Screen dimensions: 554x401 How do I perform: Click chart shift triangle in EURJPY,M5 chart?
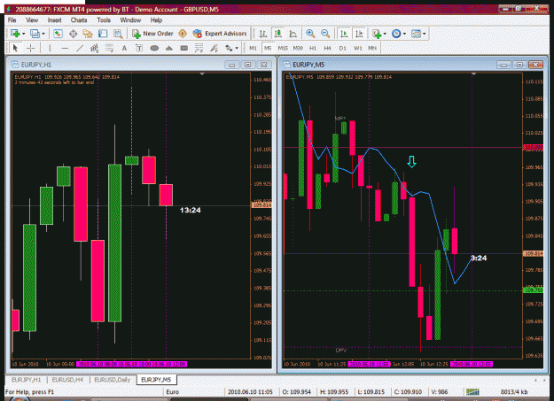pyautogui.click(x=473, y=74)
